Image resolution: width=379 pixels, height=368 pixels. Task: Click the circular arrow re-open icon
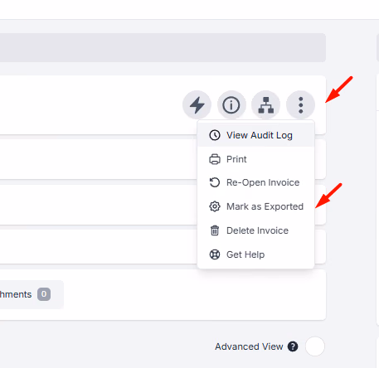tap(215, 182)
